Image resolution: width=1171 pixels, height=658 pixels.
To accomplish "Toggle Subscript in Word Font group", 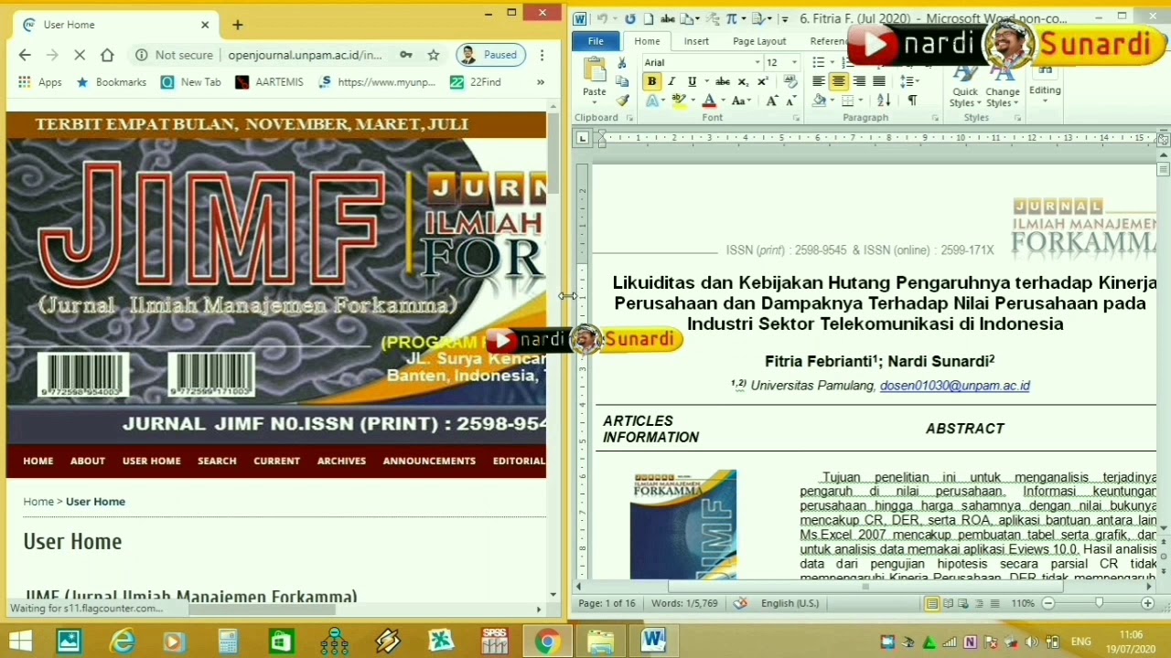I will click(743, 82).
